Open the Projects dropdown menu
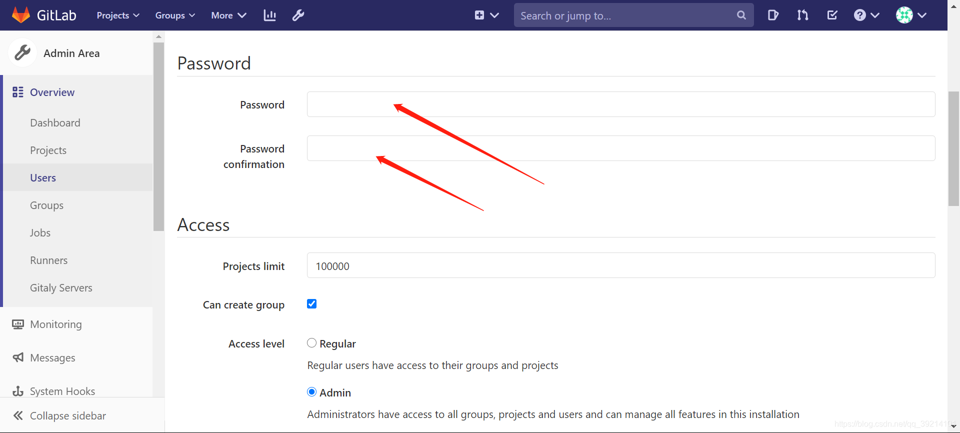This screenshot has height=433, width=960. pos(118,15)
